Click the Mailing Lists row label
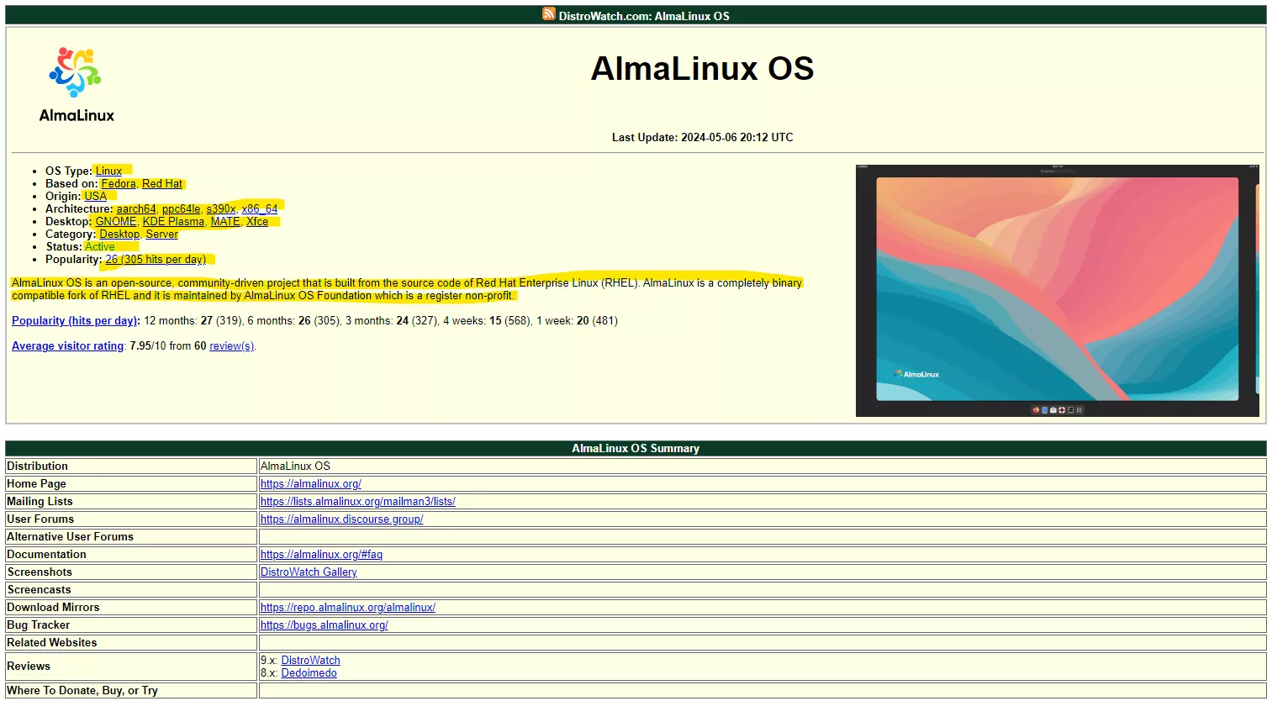This screenshot has height=701, width=1272. (x=40, y=502)
